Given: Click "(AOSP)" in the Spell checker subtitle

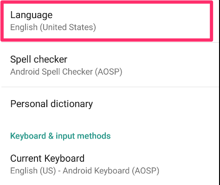Looking at the screenshot, I should tap(109, 72).
